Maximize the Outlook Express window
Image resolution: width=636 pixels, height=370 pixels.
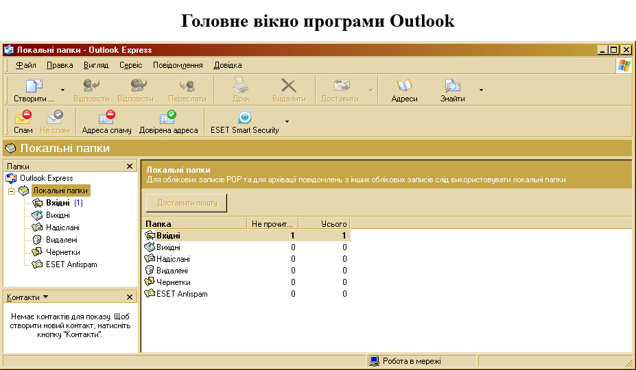614,50
